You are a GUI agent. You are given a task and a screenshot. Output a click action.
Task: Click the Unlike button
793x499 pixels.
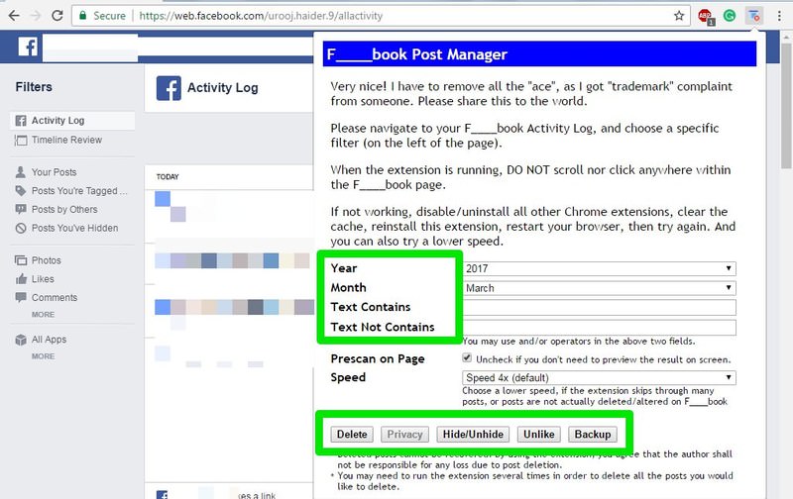(538, 435)
